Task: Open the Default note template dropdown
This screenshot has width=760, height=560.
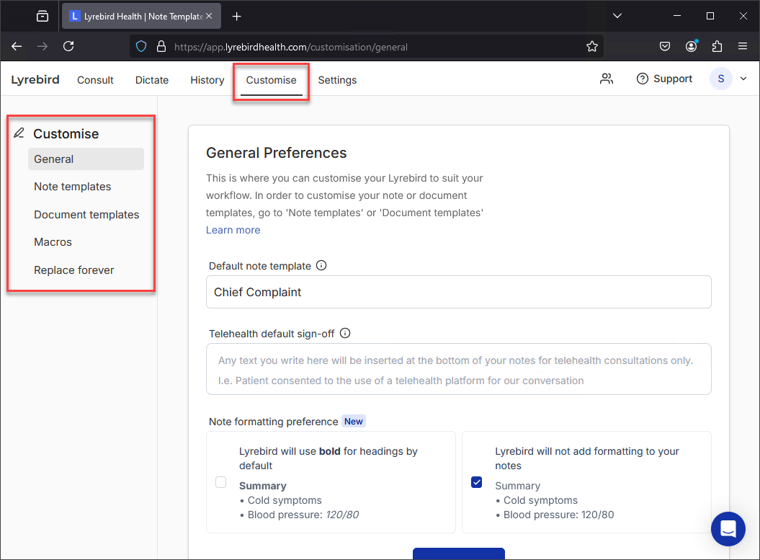Action: [x=458, y=292]
